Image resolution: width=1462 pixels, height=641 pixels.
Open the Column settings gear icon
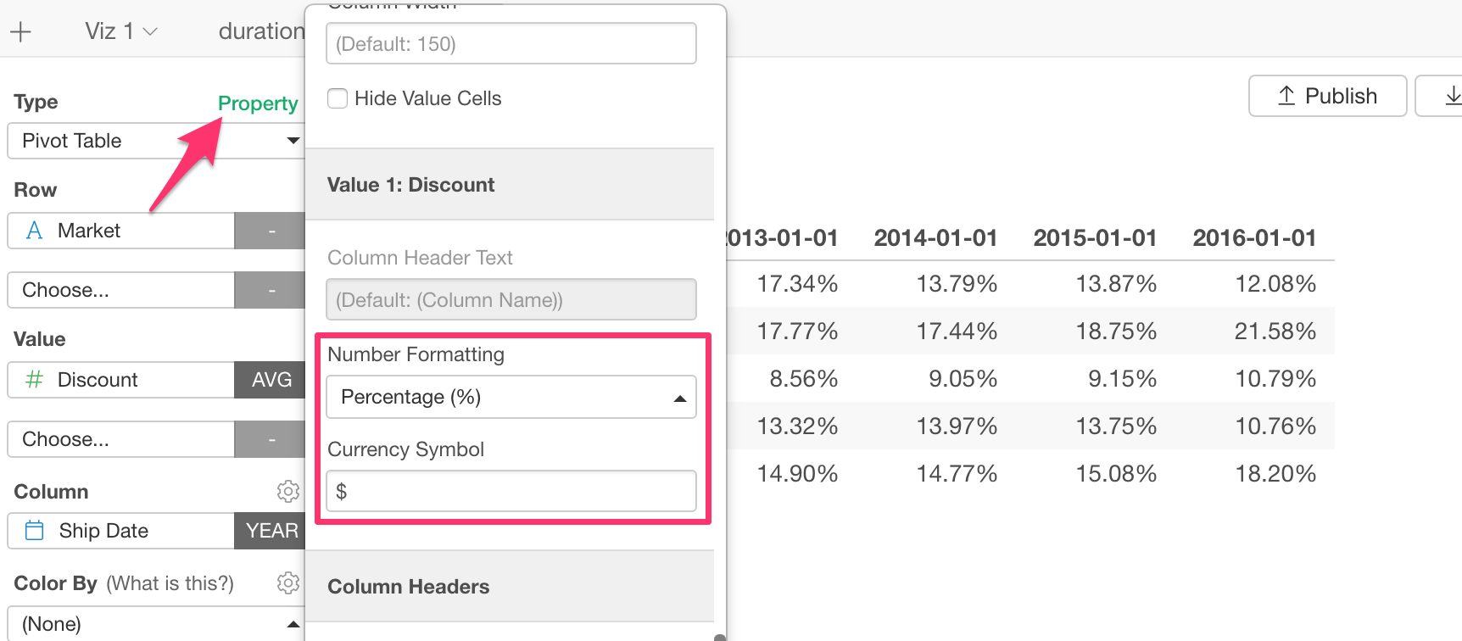(x=288, y=491)
